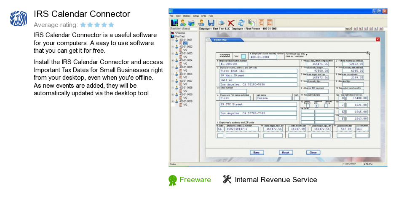Collapse the 400-01-0010 employee tree node
This screenshot has width=396, height=199.
[x=173, y=101]
